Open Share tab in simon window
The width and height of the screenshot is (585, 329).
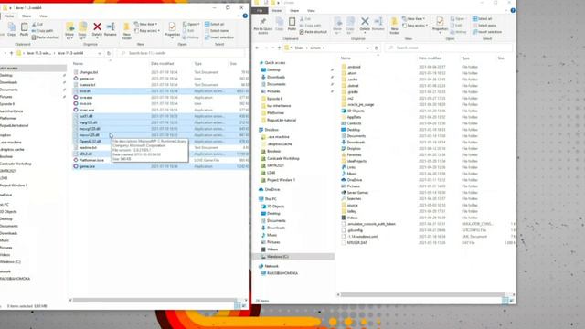coord(294,11)
